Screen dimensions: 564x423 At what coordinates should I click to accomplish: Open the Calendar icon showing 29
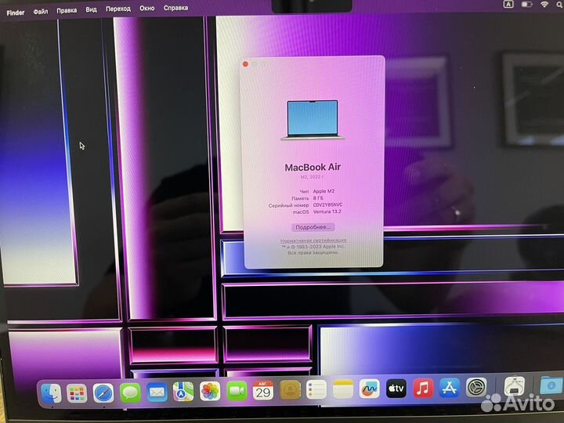(x=263, y=390)
